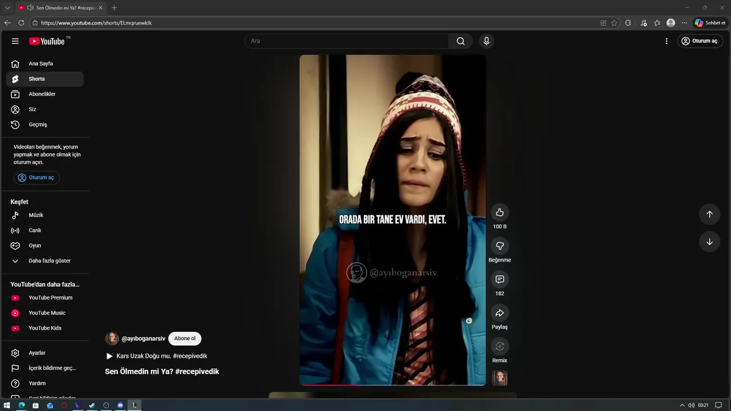Screen dimensions: 731x411
Task: Open the comments showing 182
Action: 500,279
